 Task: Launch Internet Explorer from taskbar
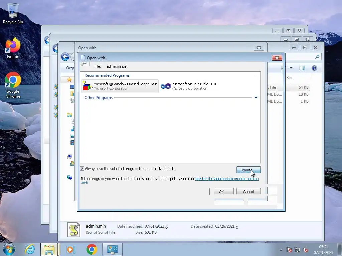[x=30, y=249]
